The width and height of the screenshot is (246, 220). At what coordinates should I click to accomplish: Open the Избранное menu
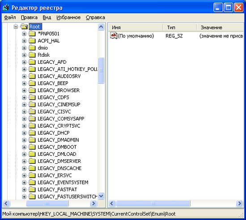coord(68,17)
